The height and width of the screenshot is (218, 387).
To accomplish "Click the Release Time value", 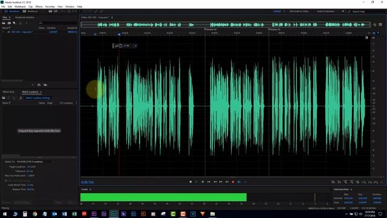I will coord(31,190).
